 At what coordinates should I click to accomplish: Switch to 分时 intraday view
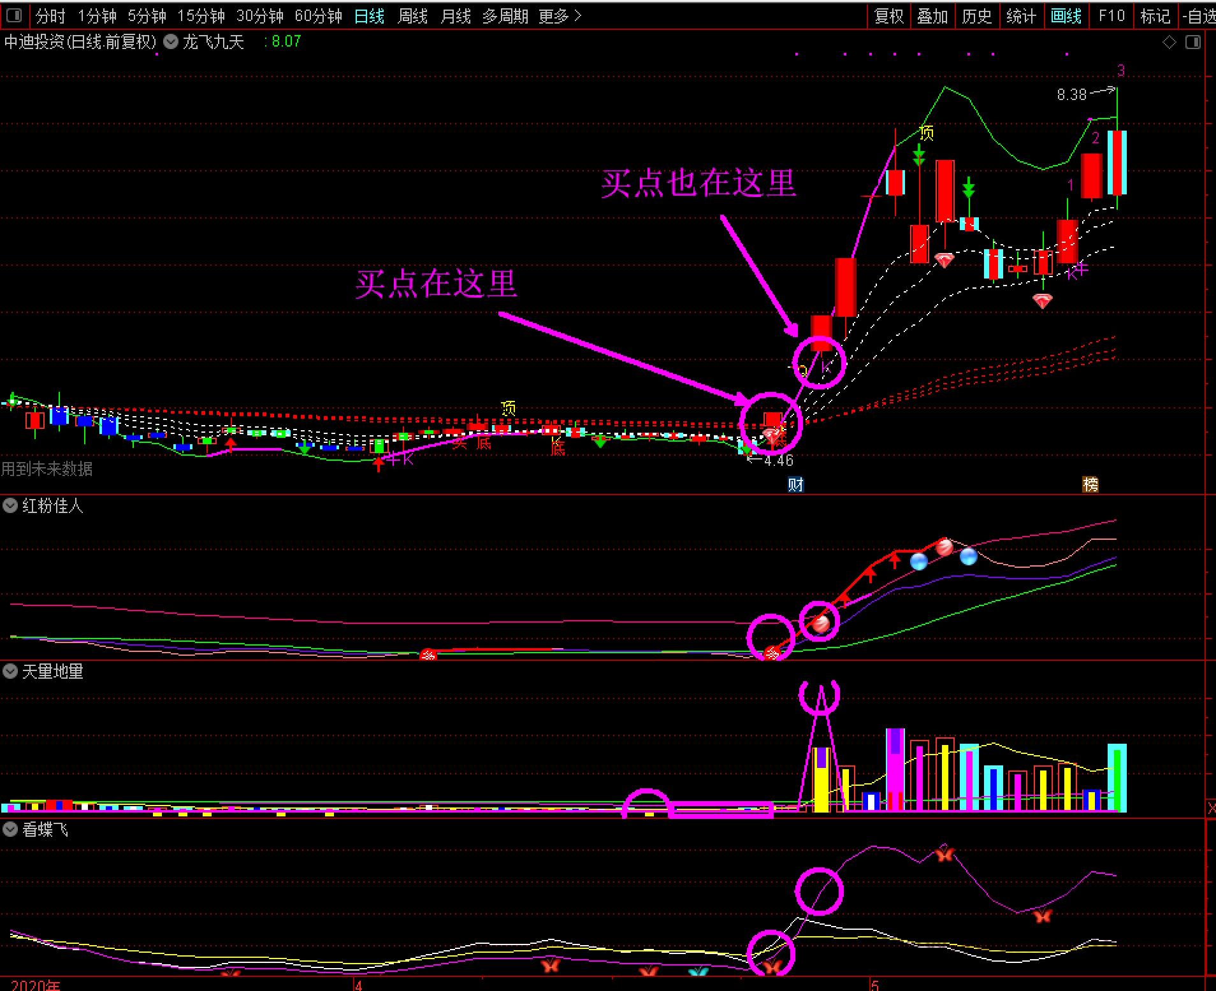tap(50, 16)
